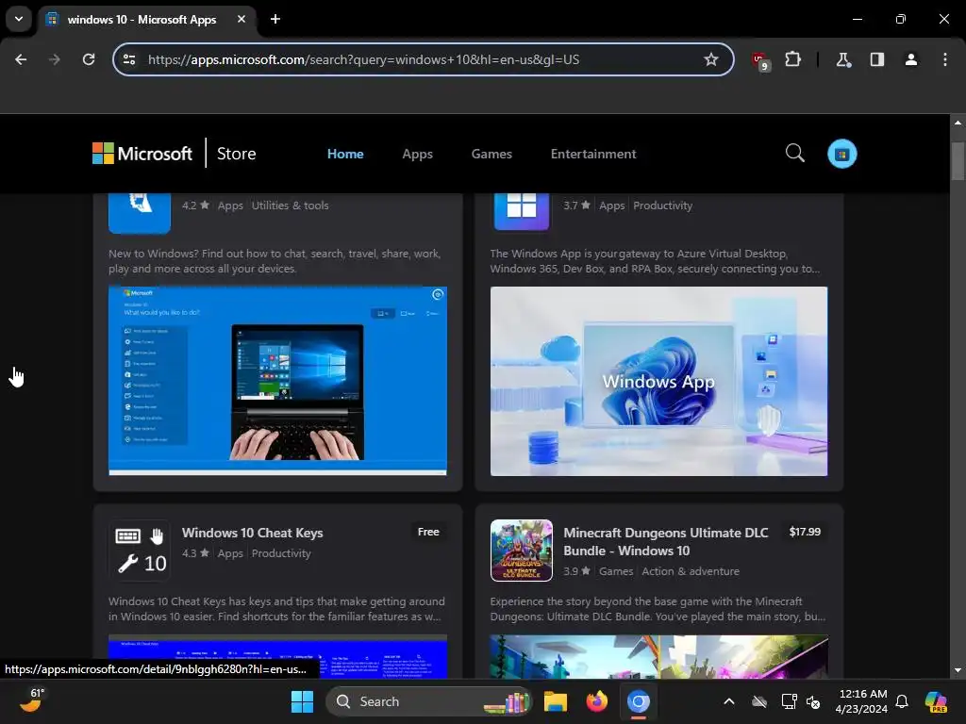Open File Explorer from the taskbar

(555, 701)
